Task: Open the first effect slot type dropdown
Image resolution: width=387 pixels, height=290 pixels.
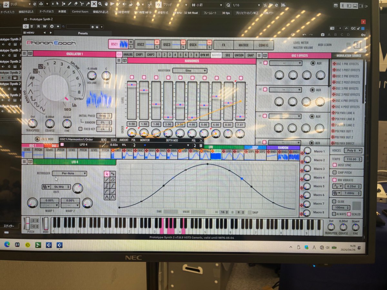Action: pyautogui.click(x=286, y=63)
